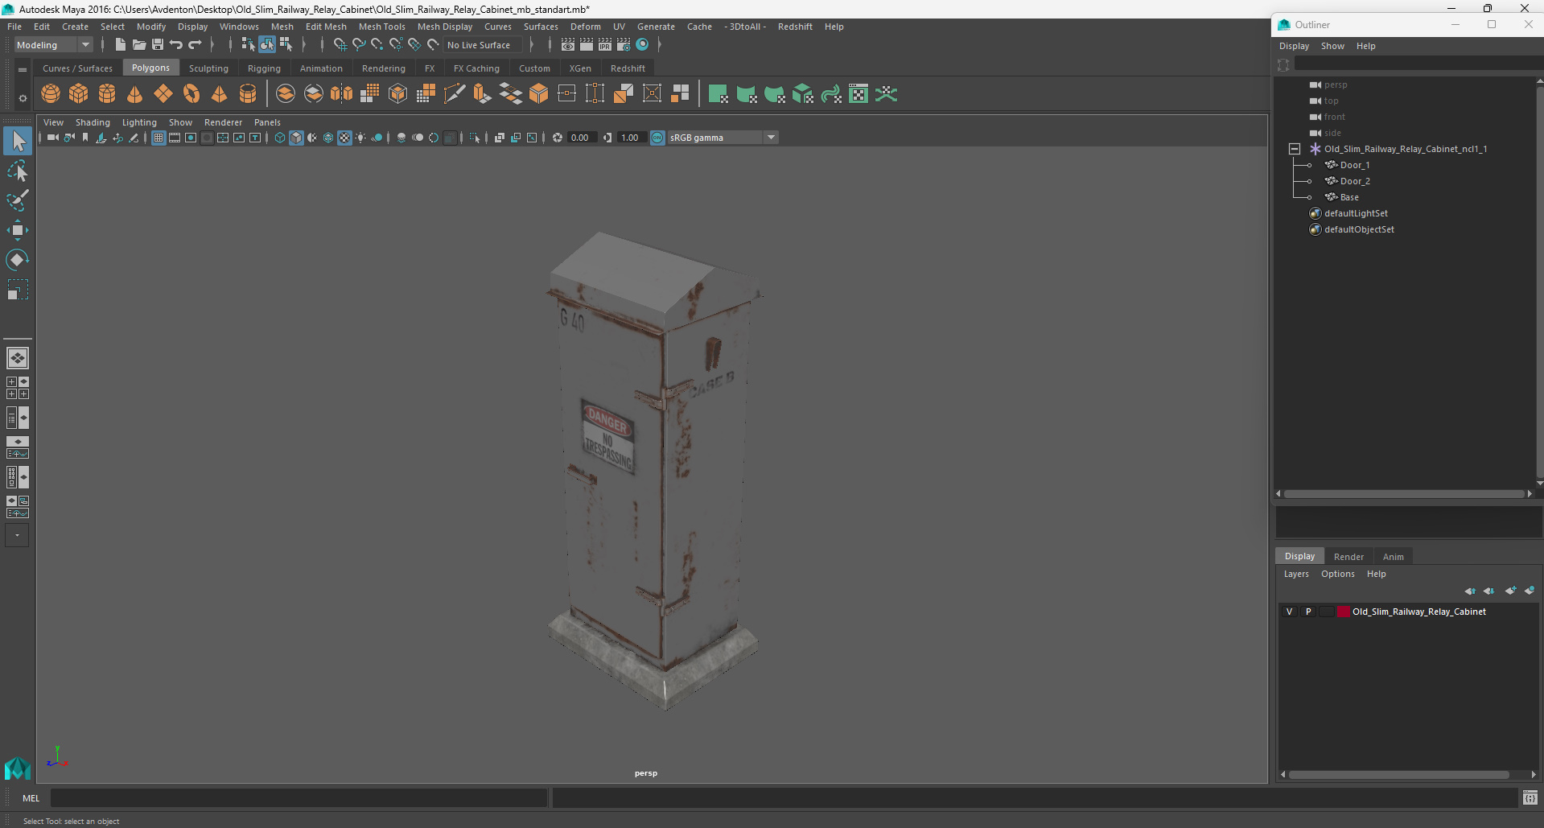Create a polygon cube from the shelf

79,94
